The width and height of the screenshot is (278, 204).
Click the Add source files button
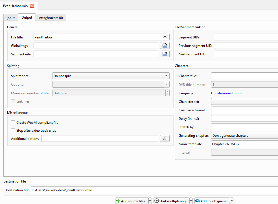pyautogui.click(x=131, y=201)
